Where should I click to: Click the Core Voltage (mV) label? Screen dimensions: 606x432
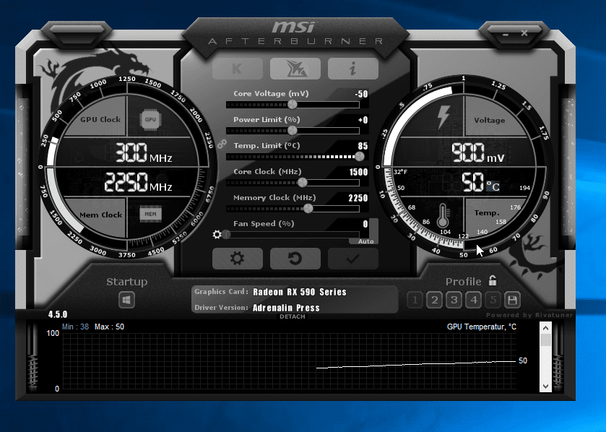(271, 93)
